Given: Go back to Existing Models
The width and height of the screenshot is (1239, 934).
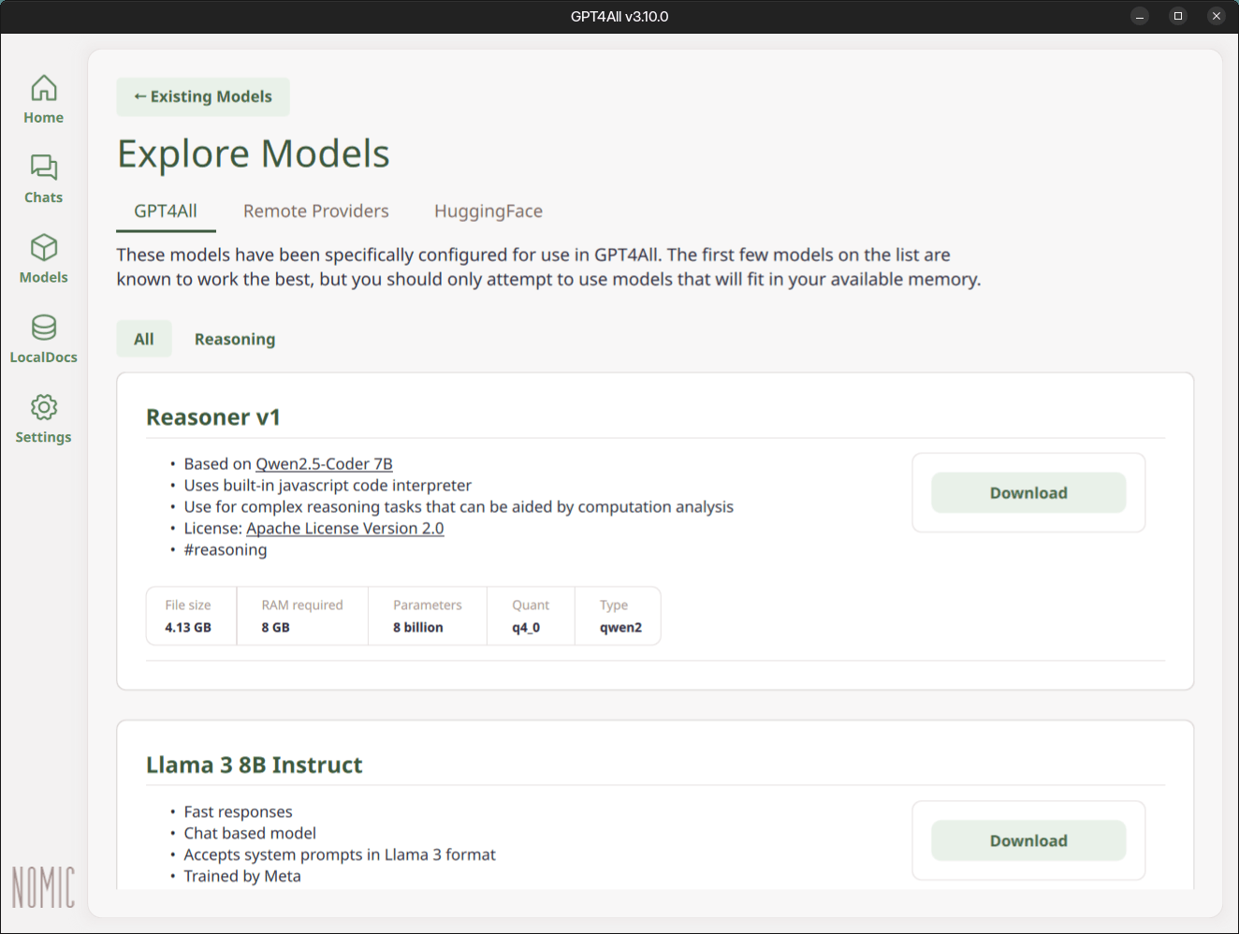Looking at the screenshot, I should (x=203, y=96).
